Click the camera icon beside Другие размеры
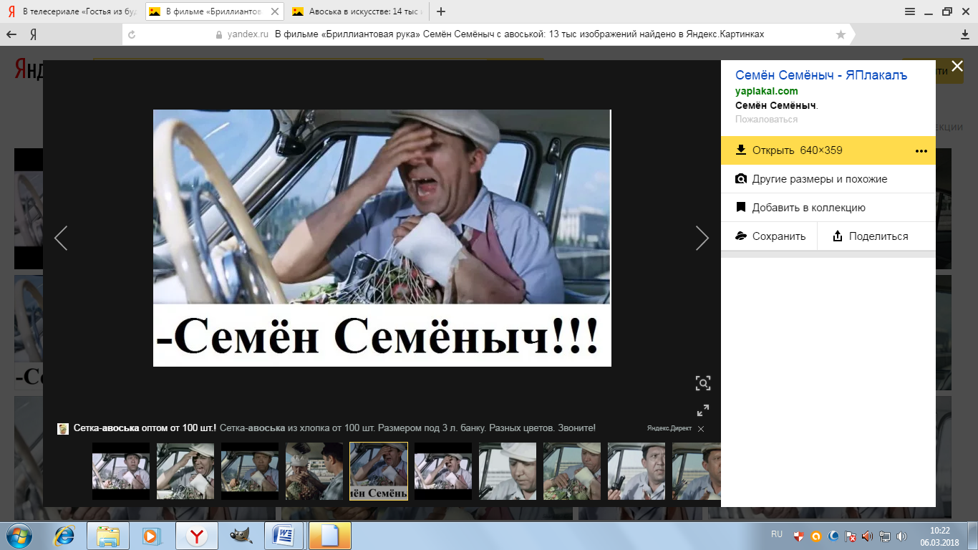Viewport: 978px width, 550px height. (x=741, y=179)
